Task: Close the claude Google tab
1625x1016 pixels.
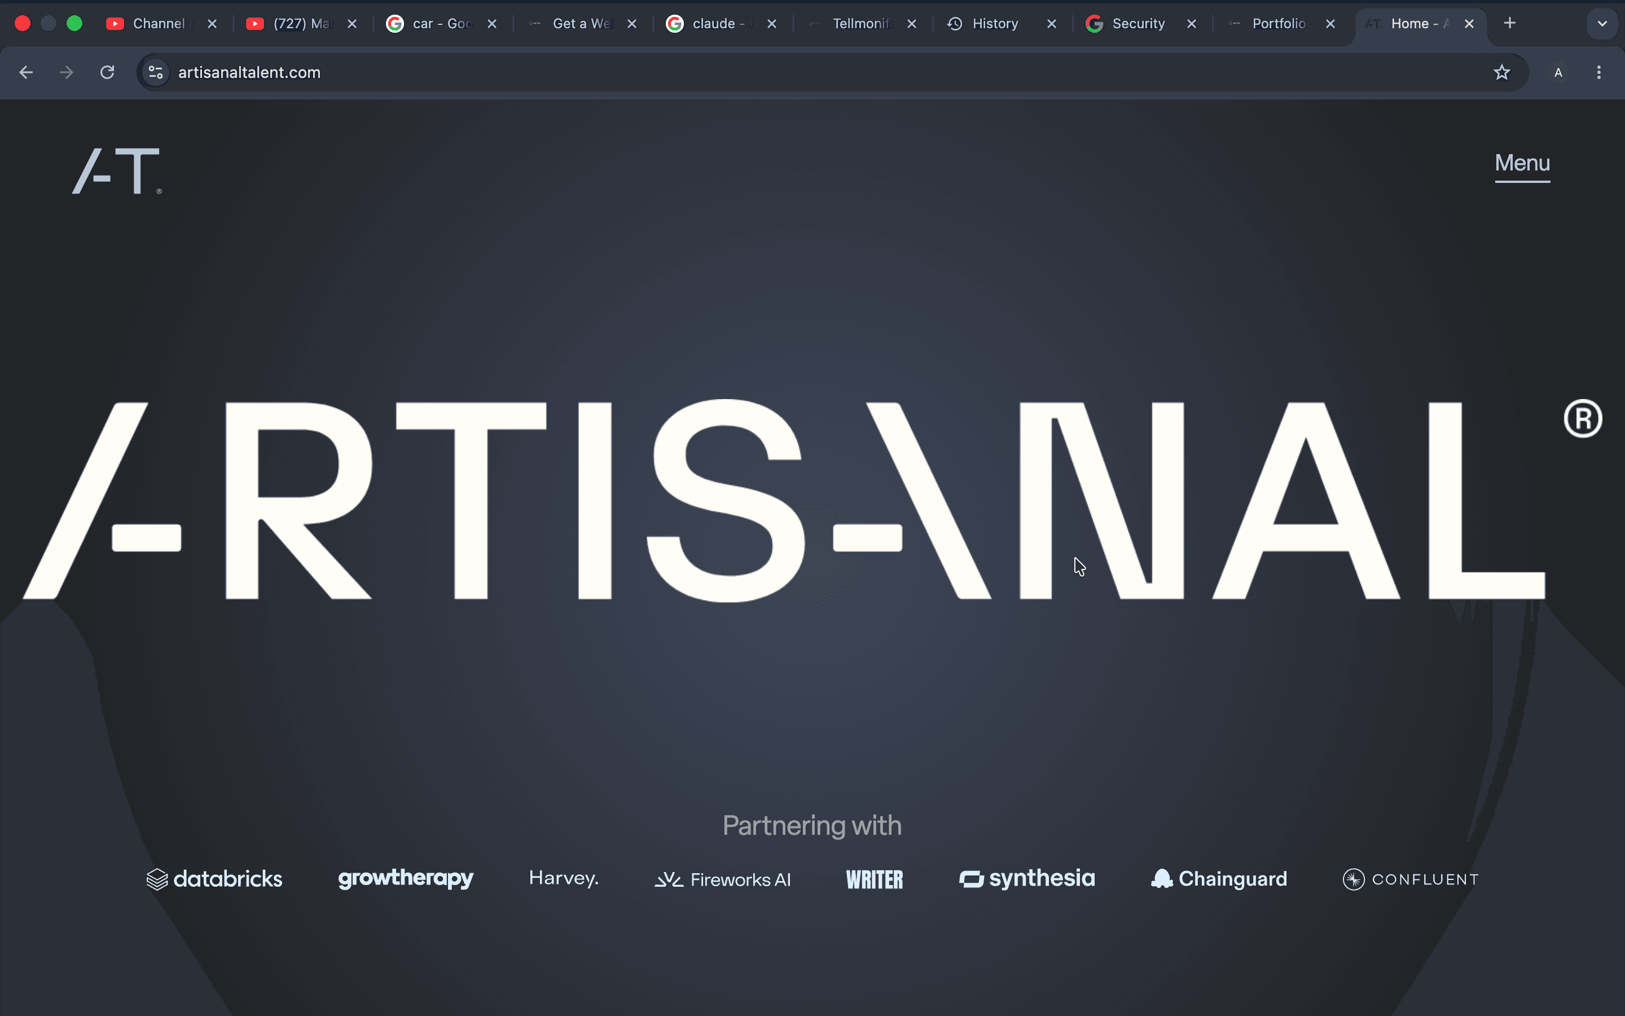Action: (772, 24)
